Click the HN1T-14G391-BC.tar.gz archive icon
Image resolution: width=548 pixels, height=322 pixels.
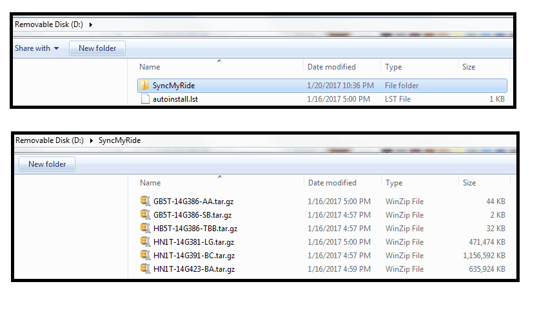click(146, 255)
